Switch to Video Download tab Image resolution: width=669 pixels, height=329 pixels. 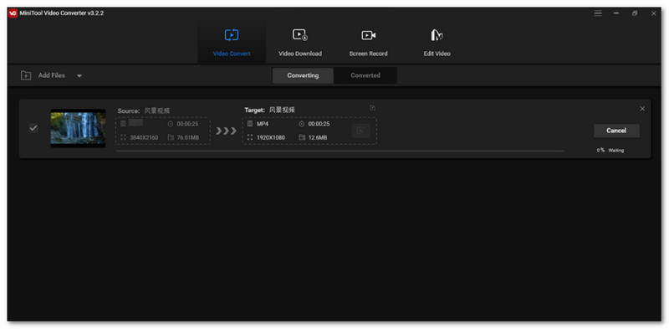tap(300, 43)
